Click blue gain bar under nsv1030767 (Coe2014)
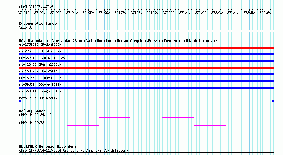This screenshot has height=155, width=283. click(146, 74)
